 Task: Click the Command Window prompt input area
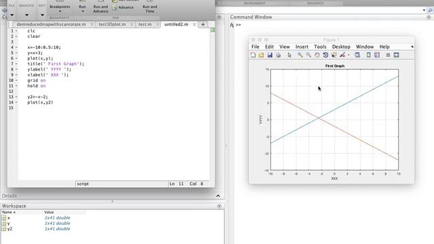[332, 25]
